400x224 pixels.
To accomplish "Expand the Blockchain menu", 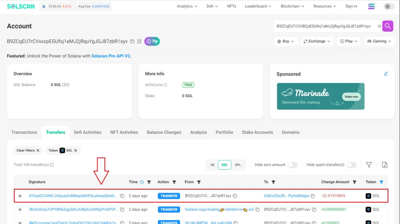I will pyautogui.click(x=292, y=6).
